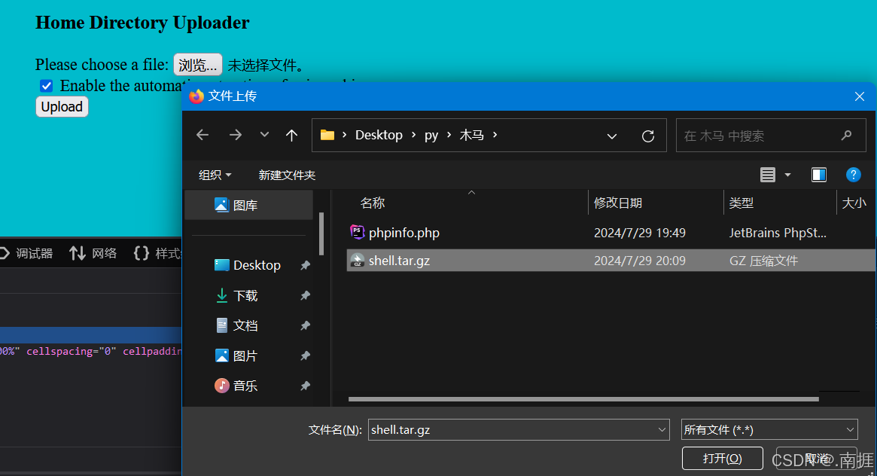Unpin the 下载 sidebar entry
This screenshot has width=877, height=476.
tap(305, 295)
